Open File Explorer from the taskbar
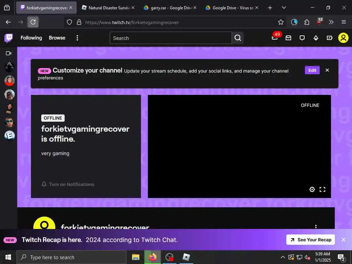352x264 pixels. (135, 257)
